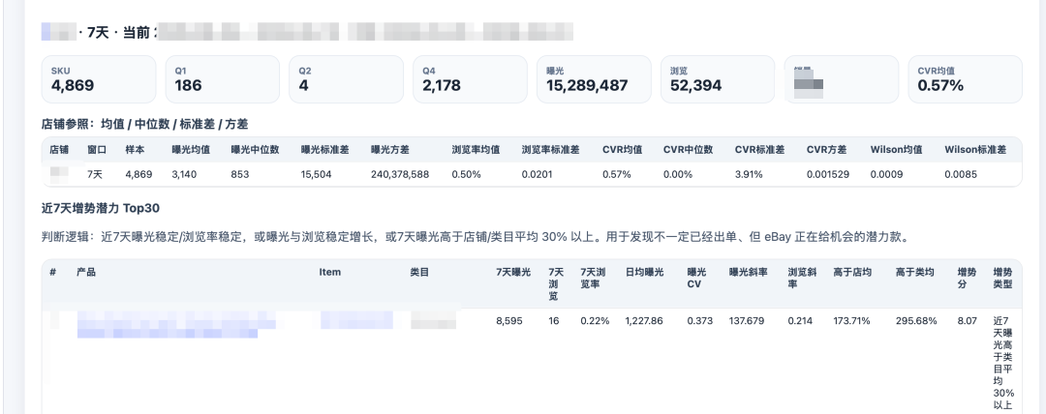The height and width of the screenshot is (414, 1046).
Task: Click the 3.91% CVR deviation value
Action: [x=749, y=175]
